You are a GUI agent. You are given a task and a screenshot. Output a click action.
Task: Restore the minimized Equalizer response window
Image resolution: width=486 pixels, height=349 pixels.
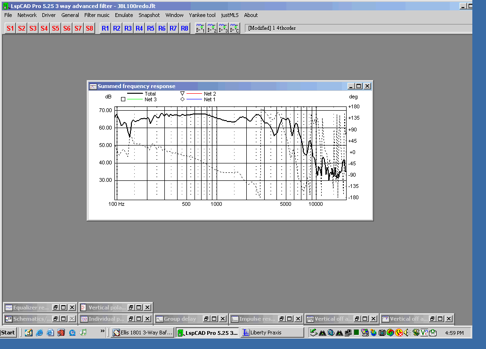point(55,308)
